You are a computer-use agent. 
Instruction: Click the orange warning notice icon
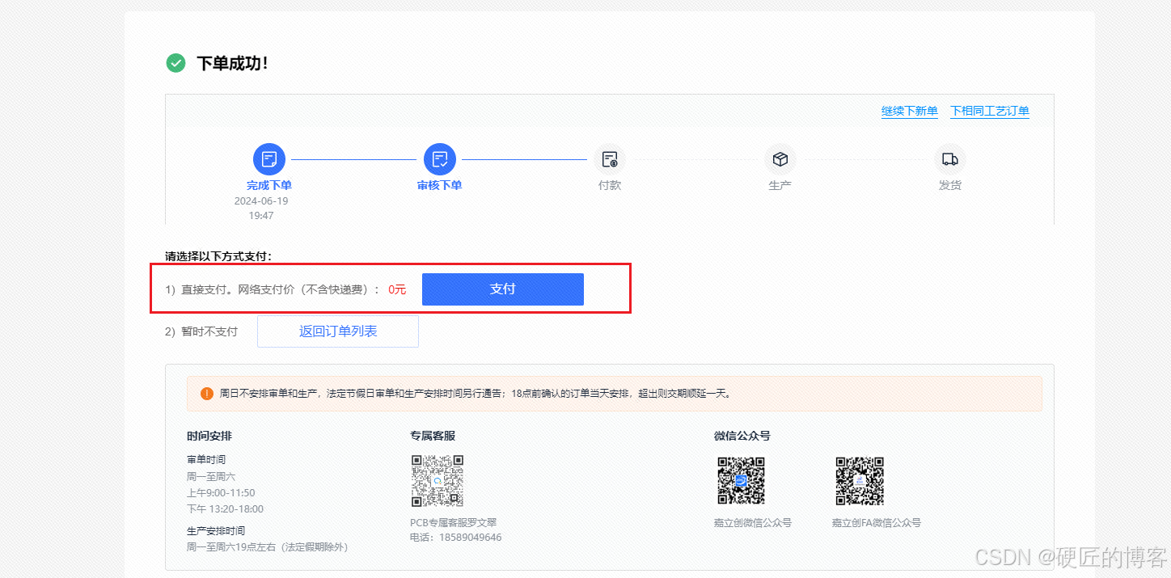click(x=207, y=394)
